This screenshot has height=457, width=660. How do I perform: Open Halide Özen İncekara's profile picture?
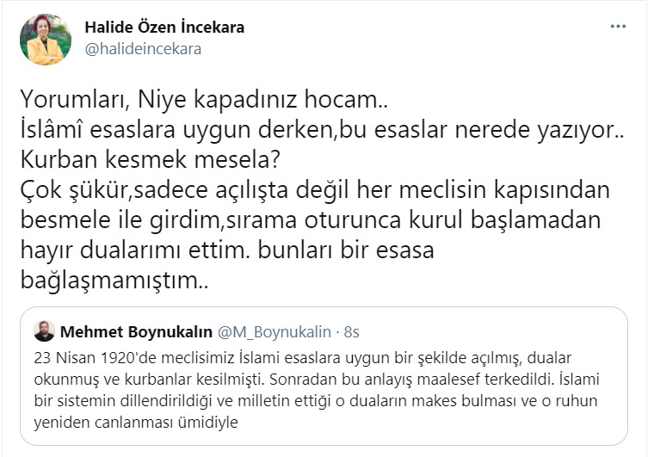pos(45,39)
